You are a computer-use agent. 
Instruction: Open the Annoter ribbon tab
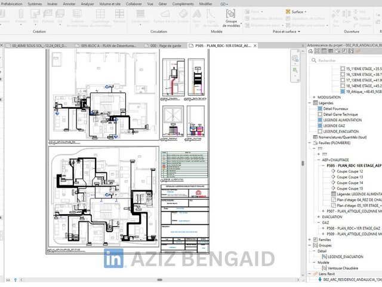[69, 4]
